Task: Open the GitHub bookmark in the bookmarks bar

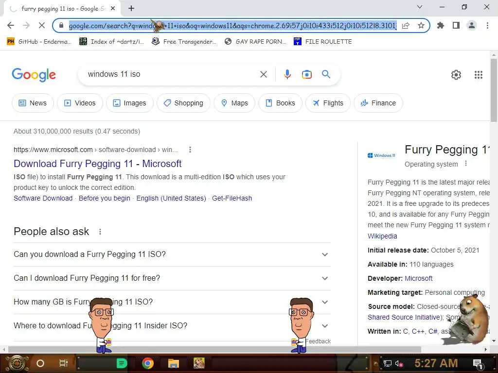Action: pyautogui.click(x=39, y=42)
